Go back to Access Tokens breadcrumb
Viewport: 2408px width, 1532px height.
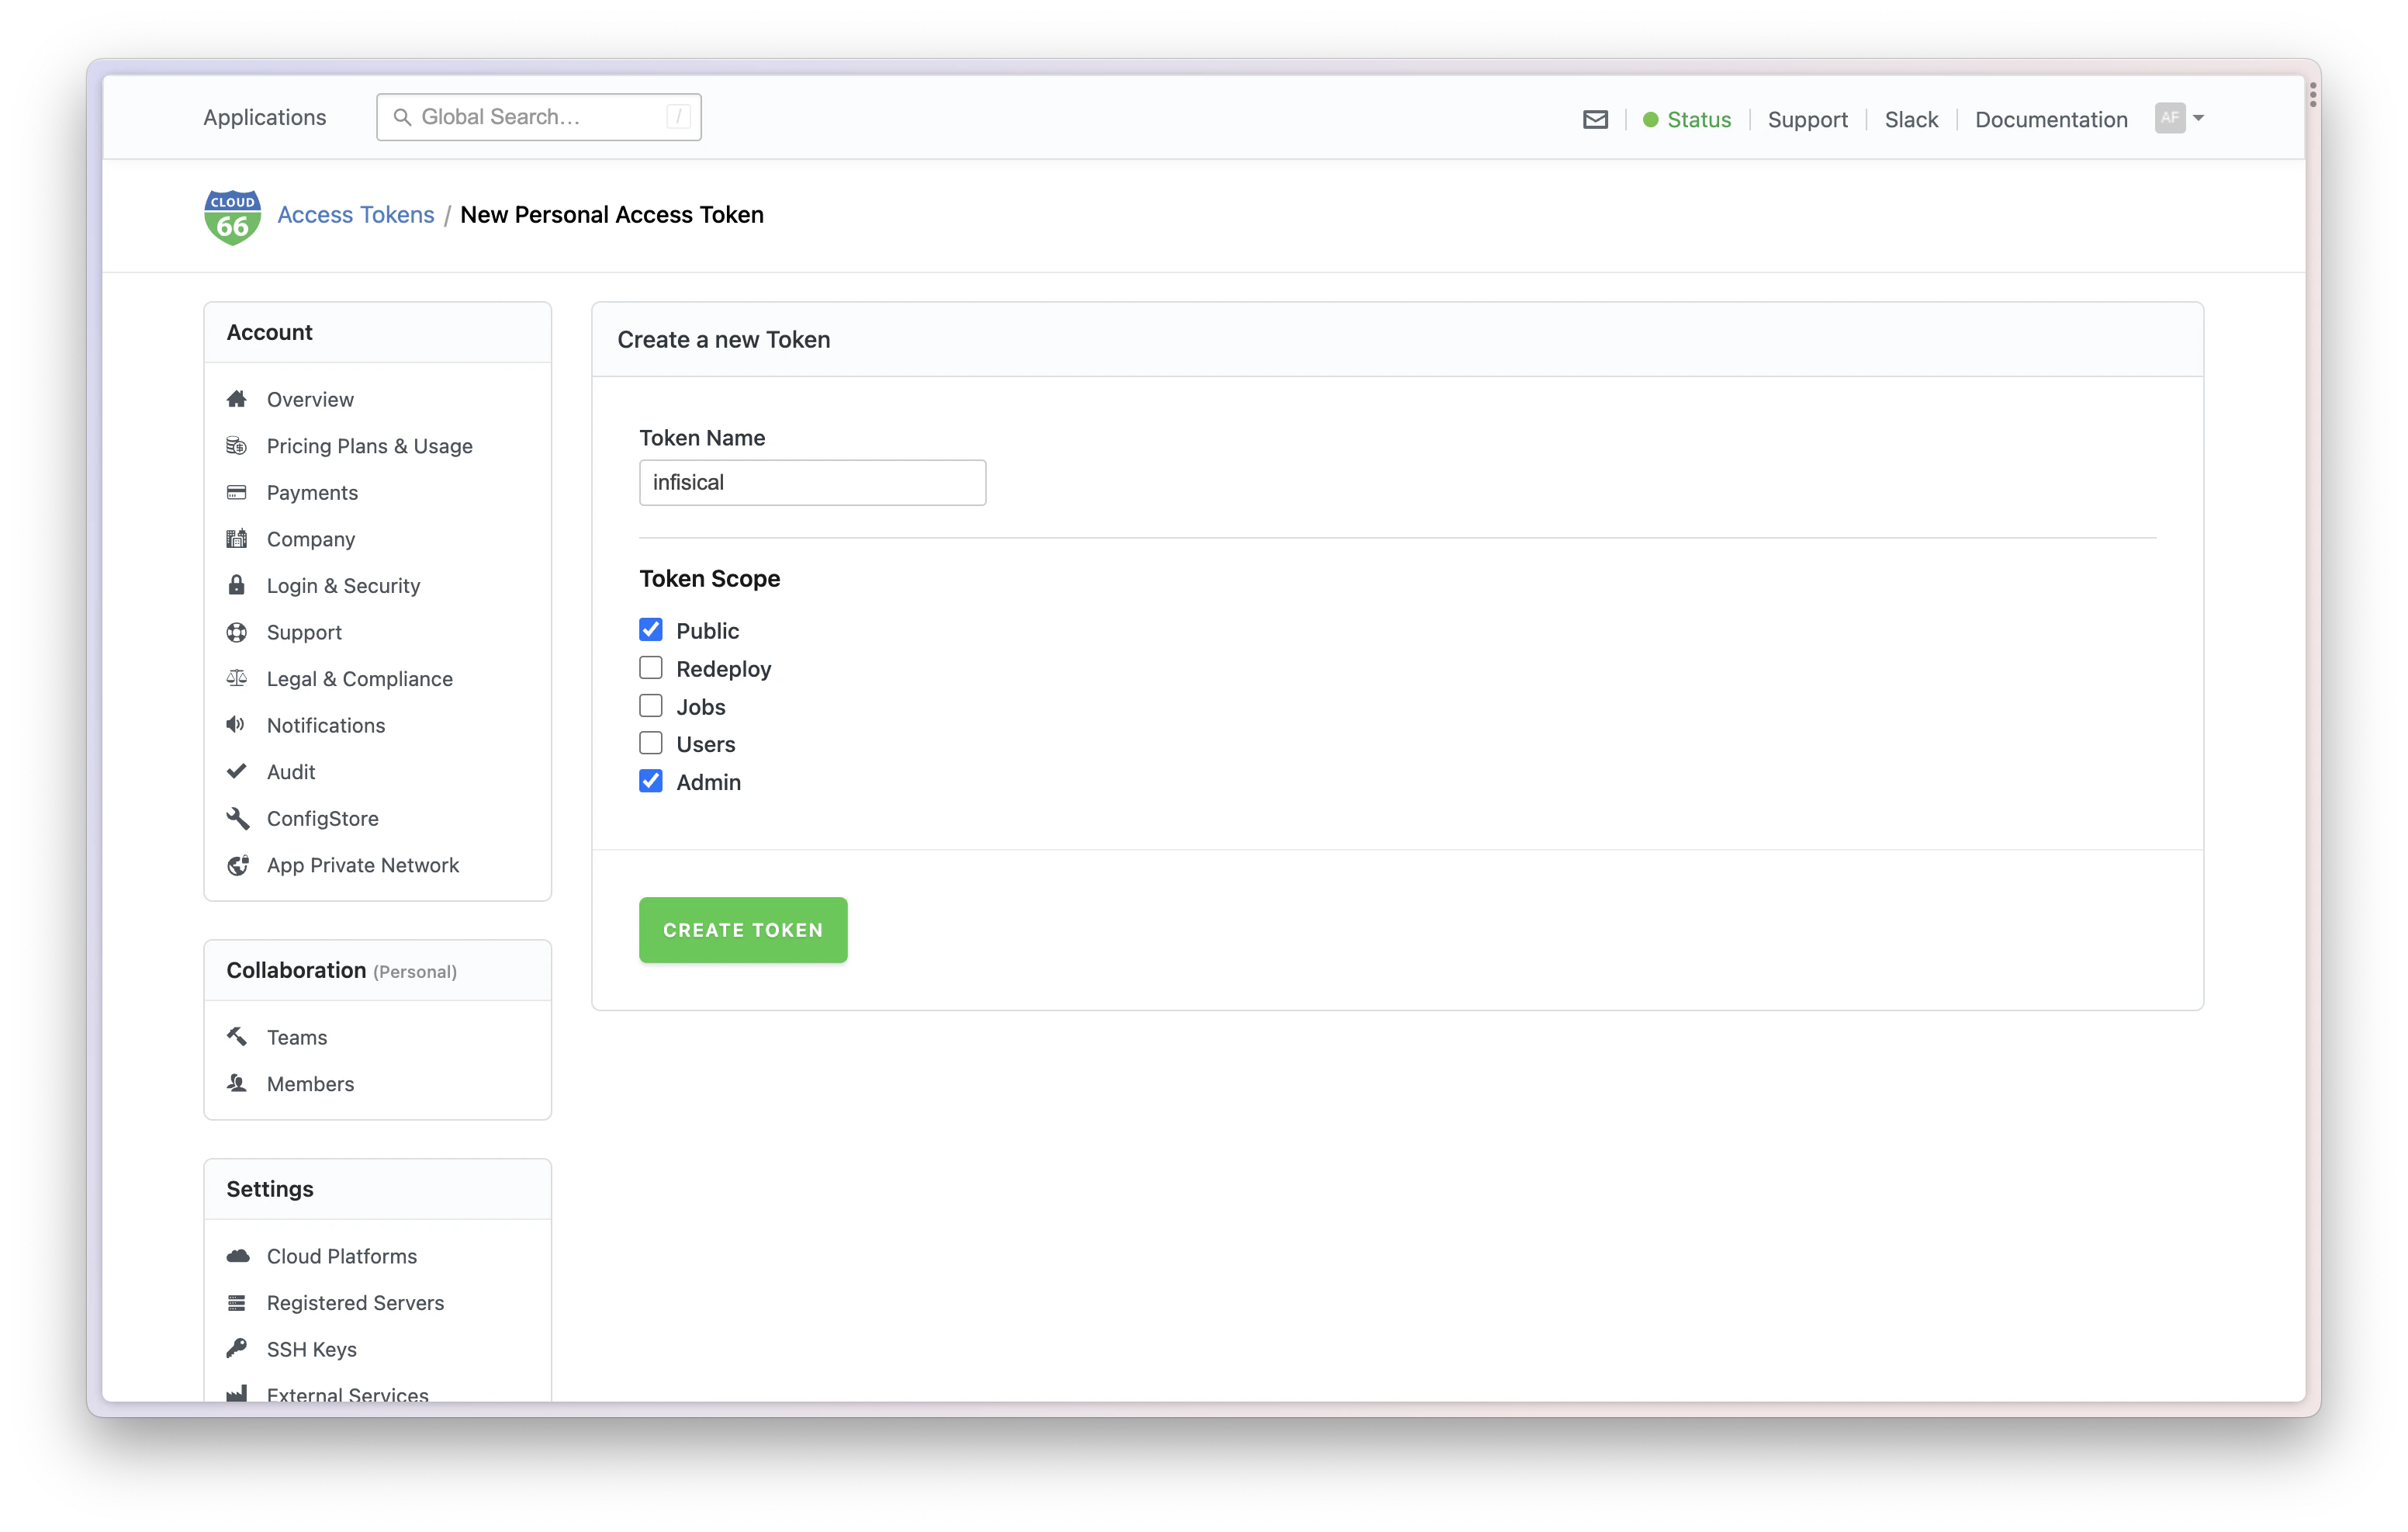355,215
